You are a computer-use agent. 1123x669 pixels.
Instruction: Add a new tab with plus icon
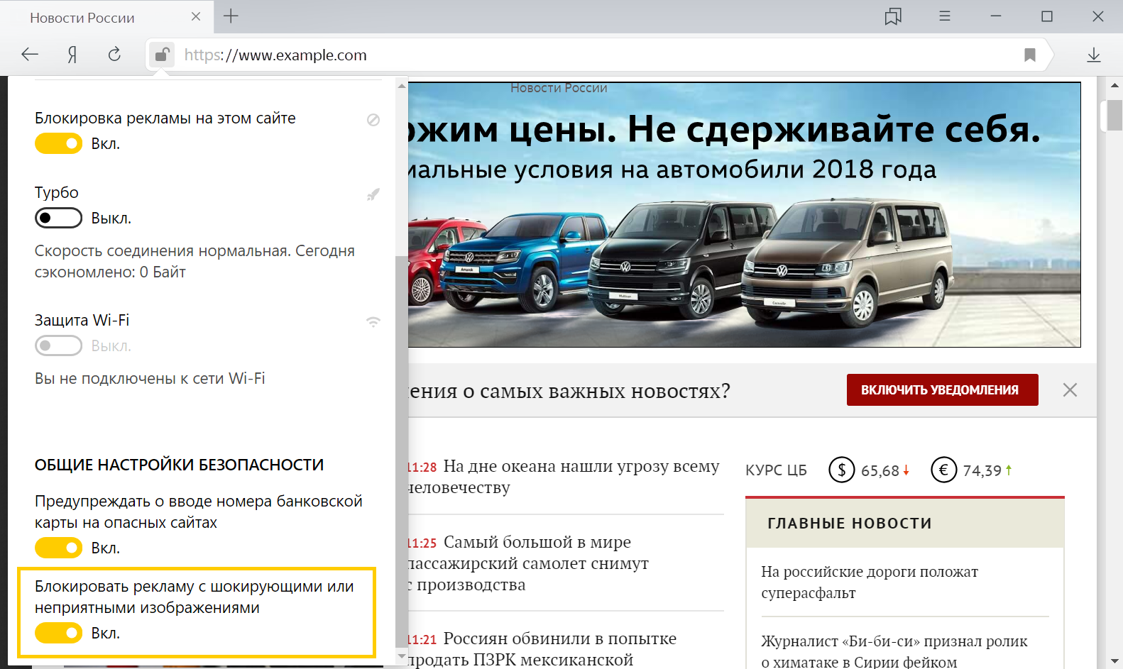231,16
